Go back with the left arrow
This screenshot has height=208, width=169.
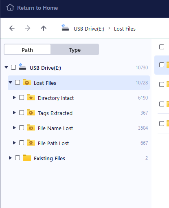pyautogui.click(x=12, y=28)
